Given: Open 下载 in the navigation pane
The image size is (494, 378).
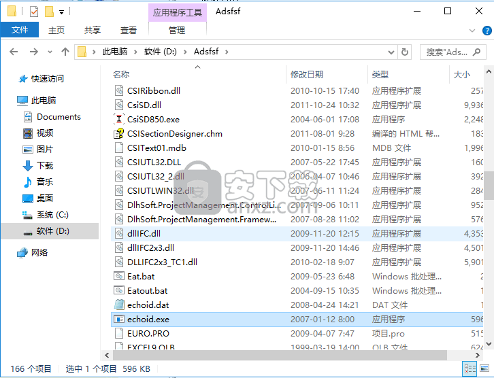Looking at the screenshot, I should coord(45,166).
